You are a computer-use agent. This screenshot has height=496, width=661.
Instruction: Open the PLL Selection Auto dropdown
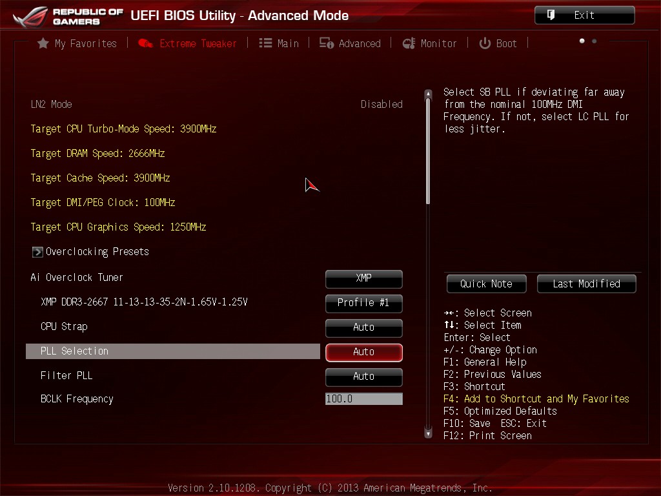364,352
